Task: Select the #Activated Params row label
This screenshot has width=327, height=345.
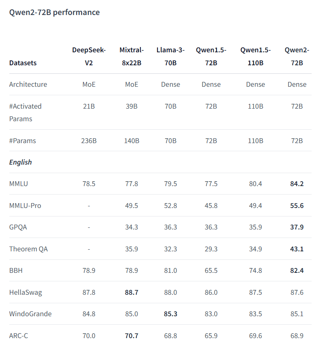Action: (25, 112)
